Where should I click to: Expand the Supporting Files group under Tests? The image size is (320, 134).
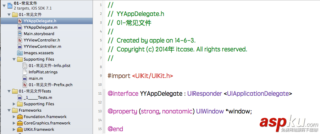14,104
